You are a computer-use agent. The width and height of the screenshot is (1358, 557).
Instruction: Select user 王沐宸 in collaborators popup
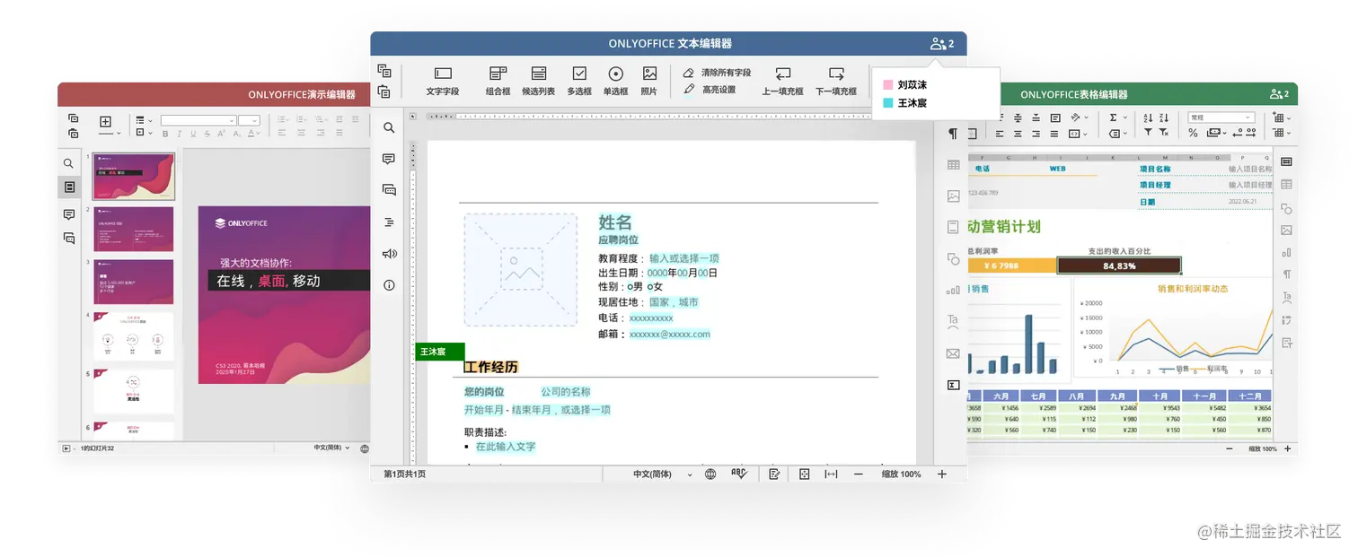[905, 103]
